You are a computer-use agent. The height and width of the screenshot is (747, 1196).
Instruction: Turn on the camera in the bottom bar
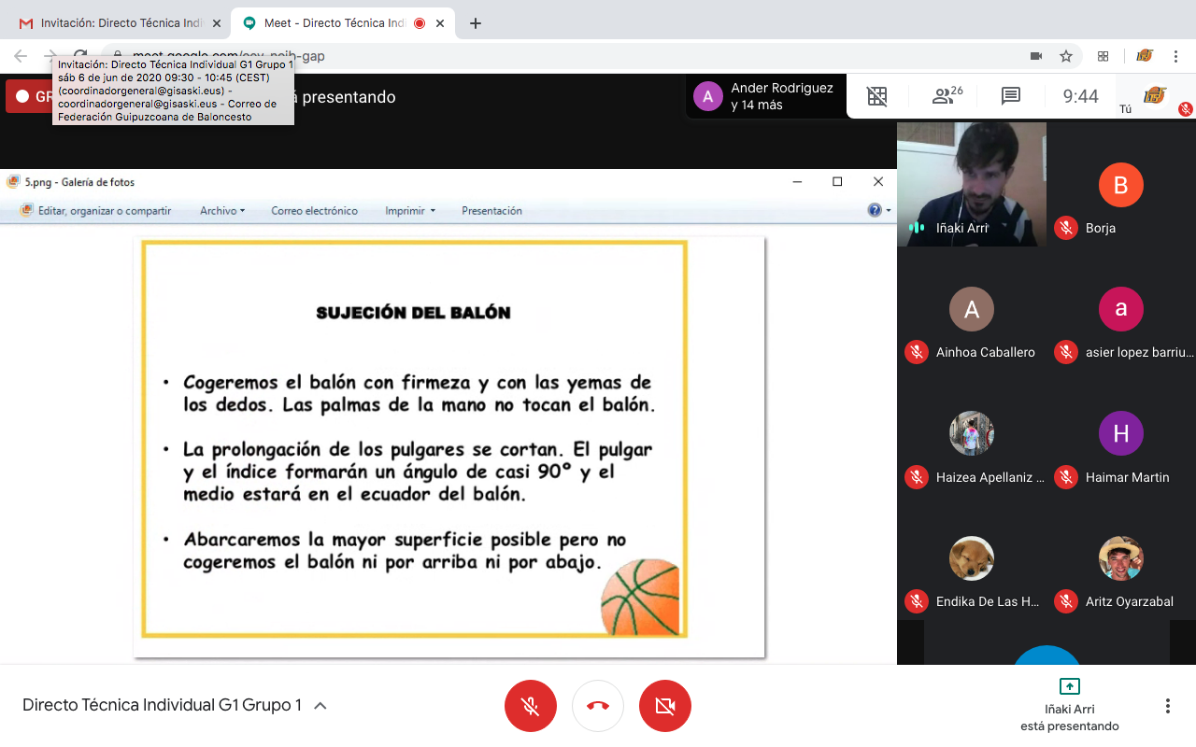point(665,706)
